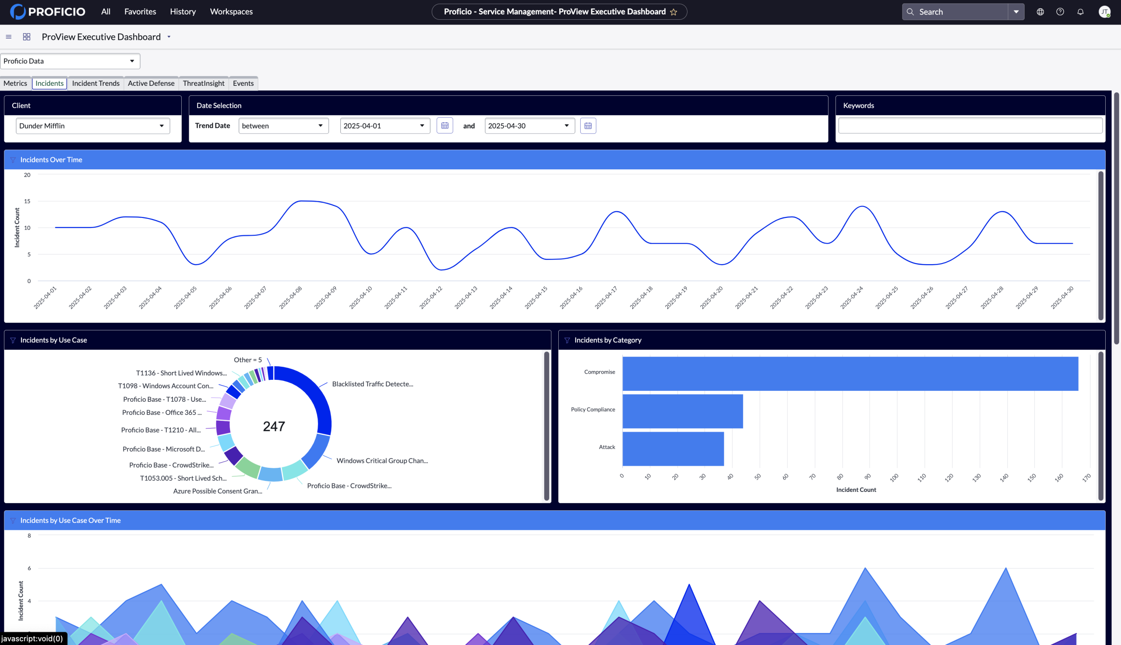The image size is (1121, 645).
Task: Open the filter on Incidents Over Time panel
Action: [13, 160]
